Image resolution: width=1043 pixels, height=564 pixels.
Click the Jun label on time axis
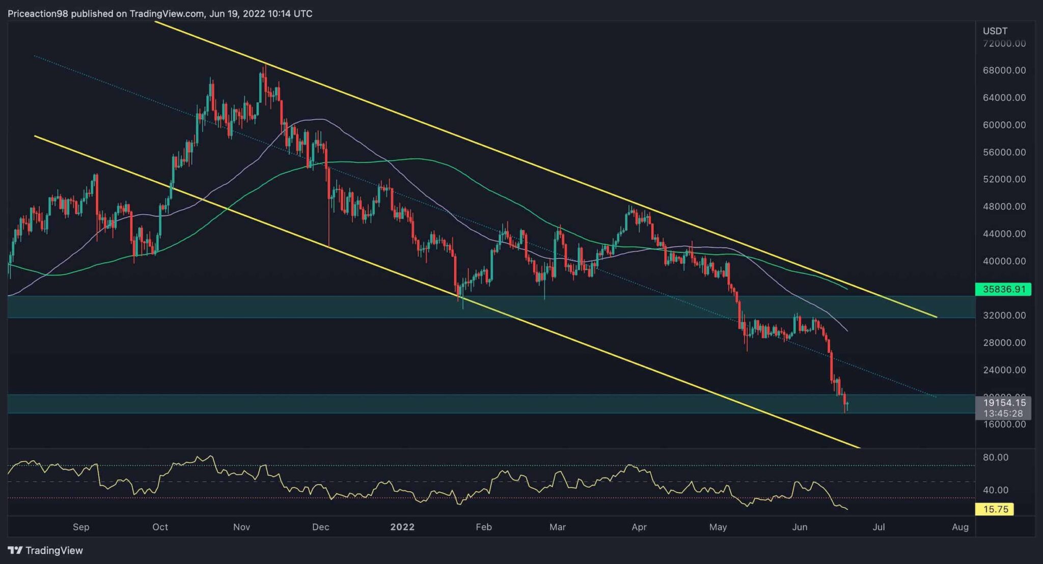[800, 527]
